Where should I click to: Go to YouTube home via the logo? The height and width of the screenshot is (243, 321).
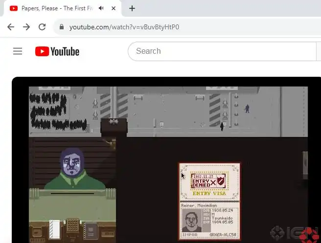(57, 51)
